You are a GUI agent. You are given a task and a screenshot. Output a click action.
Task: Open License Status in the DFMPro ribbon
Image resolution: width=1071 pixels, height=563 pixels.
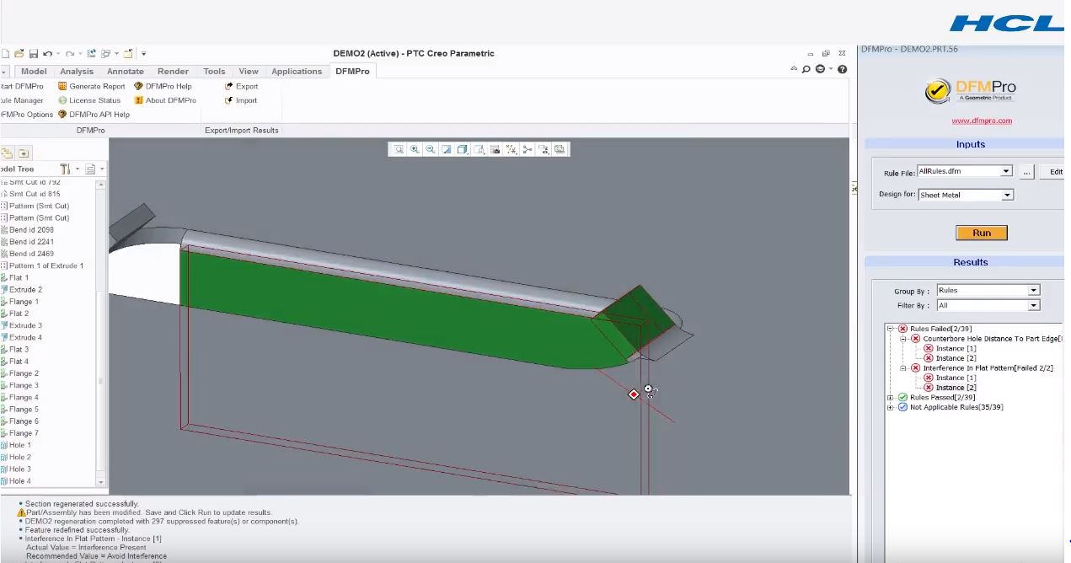click(x=62, y=100)
